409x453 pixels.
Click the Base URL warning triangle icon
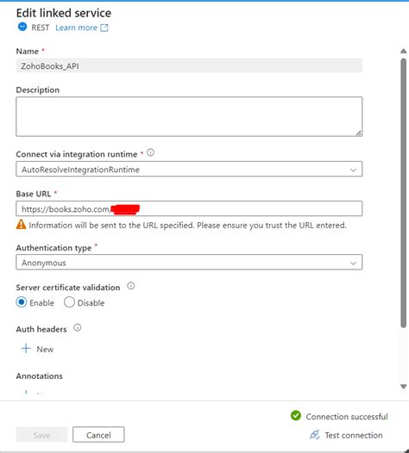pos(21,224)
